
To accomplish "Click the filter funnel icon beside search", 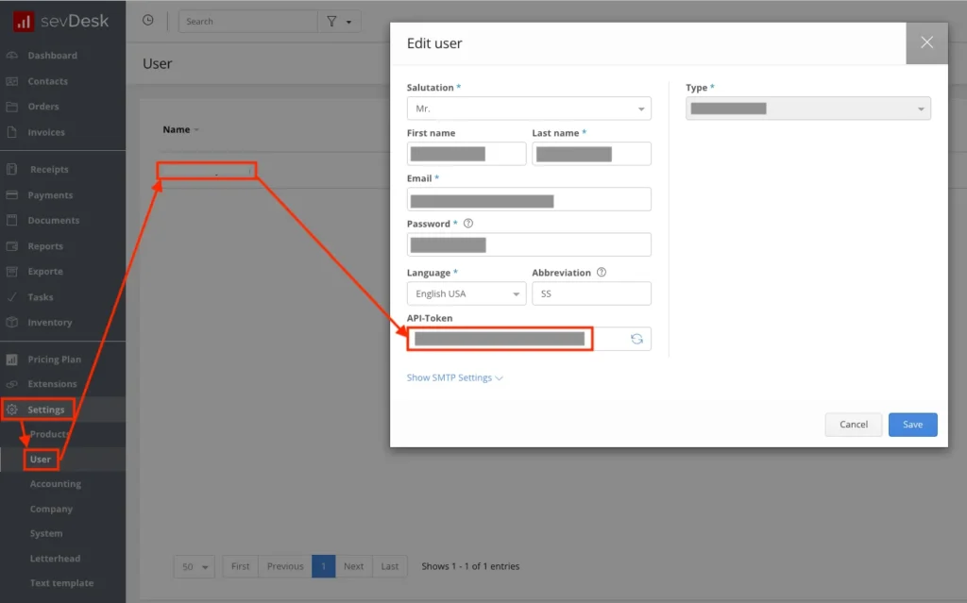I will (332, 21).
